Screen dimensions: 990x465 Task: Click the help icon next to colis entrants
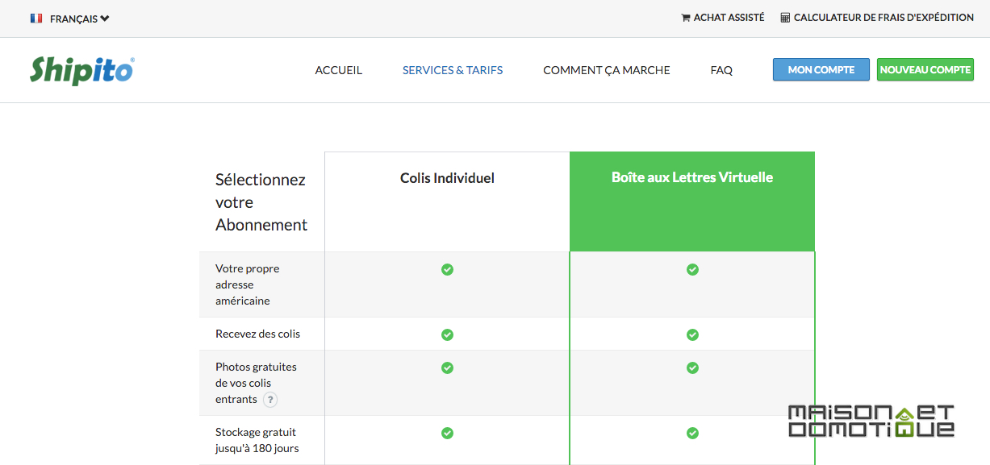pos(270,400)
